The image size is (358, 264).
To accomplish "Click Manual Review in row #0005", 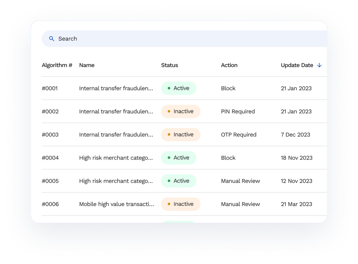I will click(x=240, y=181).
